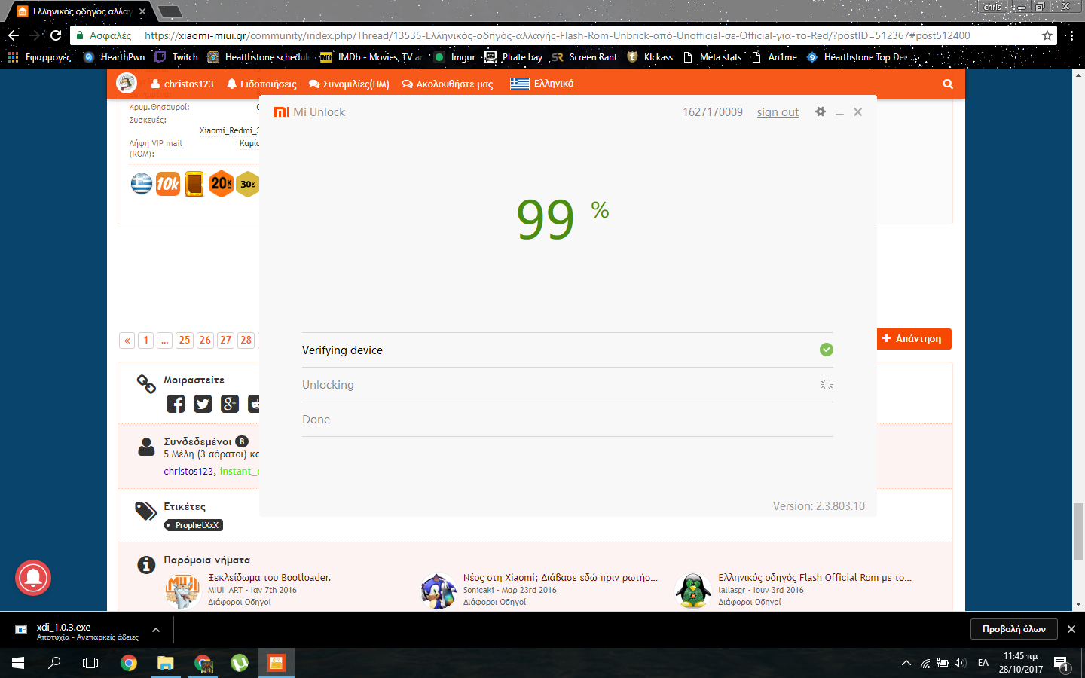Image resolution: width=1085 pixels, height=678 pixels.
Task: Open christos123 profile in online users
Action: pyautogui.click(x=188, y=472)
